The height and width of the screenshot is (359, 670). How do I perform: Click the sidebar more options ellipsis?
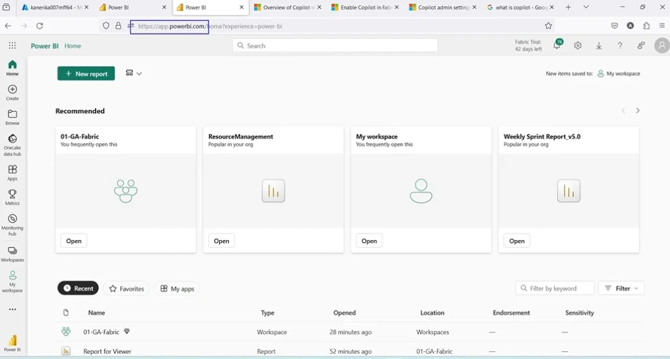tap(12, 309)
